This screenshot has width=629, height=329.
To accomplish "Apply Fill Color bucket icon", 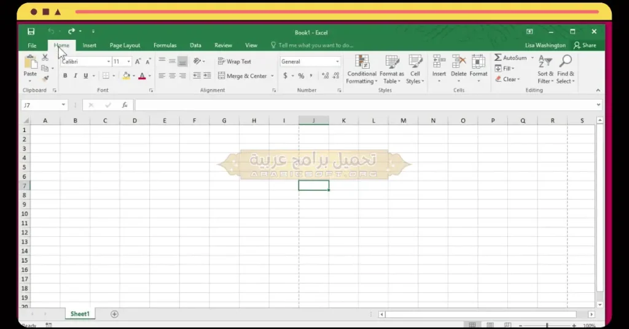I will pyautogui.click(x=127, y=75).
